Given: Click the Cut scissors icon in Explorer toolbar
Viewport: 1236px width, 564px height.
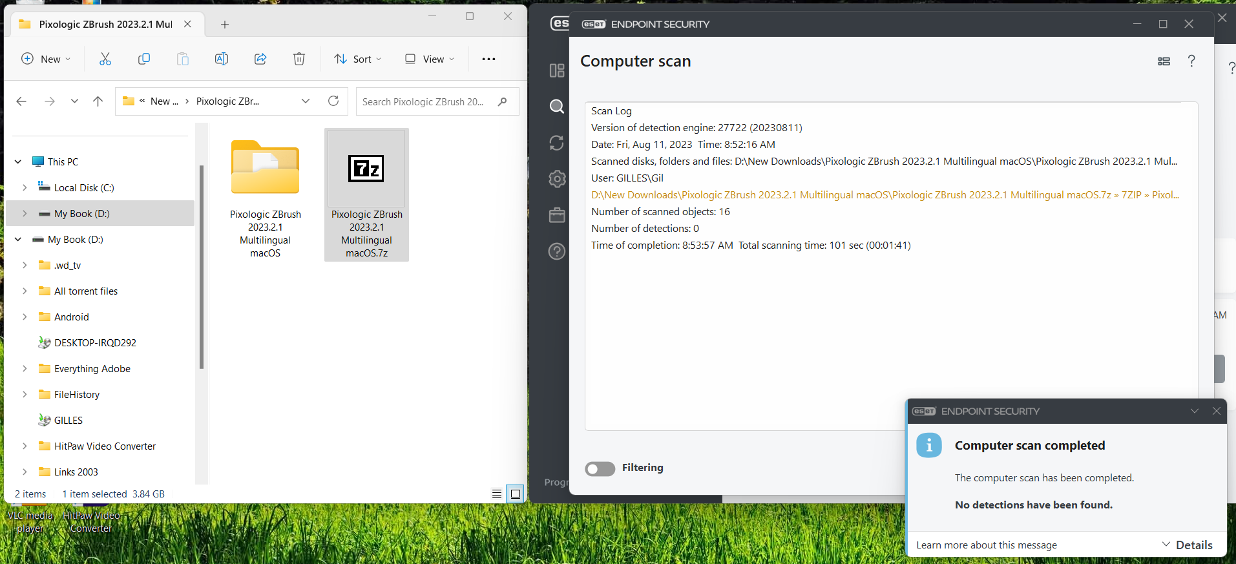Looking at the screenshot, I should 105,59.
